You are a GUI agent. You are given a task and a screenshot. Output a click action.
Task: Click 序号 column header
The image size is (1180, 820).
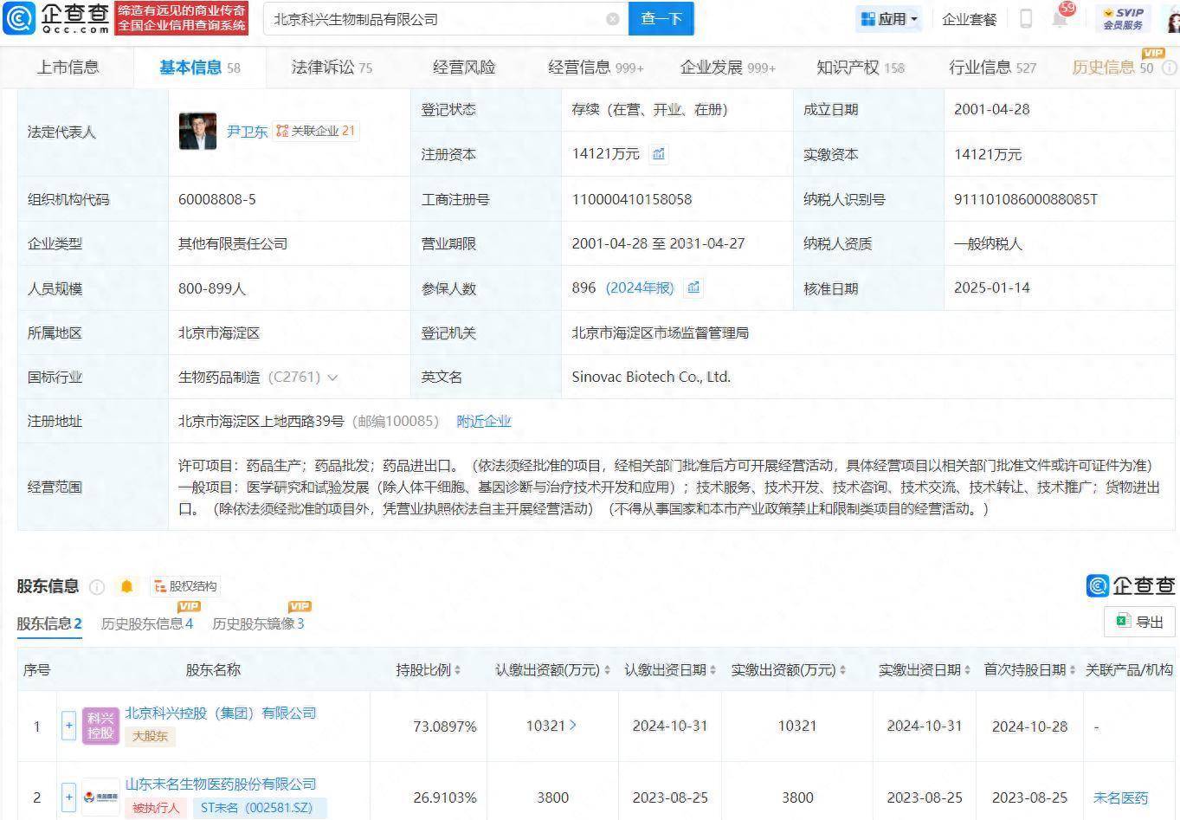click(x=36, y=669)
